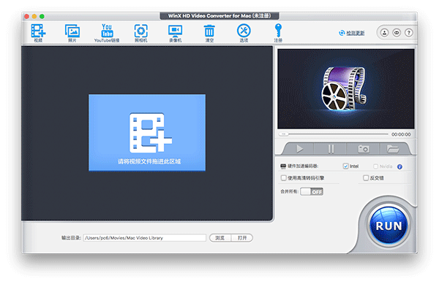
Task: Enable the deinterlacing (反交错) checkbox
Action: 366,178
